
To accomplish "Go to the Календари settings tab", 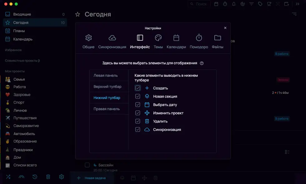I will pos(176,42).
